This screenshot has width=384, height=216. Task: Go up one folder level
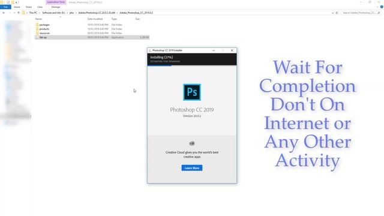19,13
